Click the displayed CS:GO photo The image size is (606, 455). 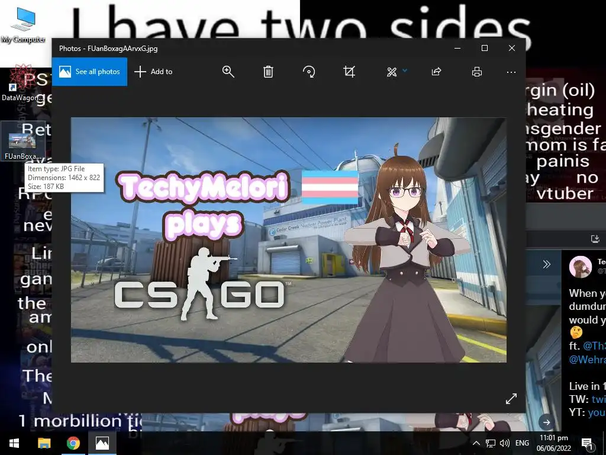click(289, 240)
